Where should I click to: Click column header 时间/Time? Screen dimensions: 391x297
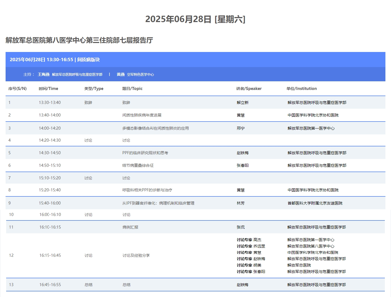pos(49,89)
